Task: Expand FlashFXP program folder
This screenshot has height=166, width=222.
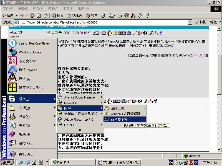Action: [80, 125]
